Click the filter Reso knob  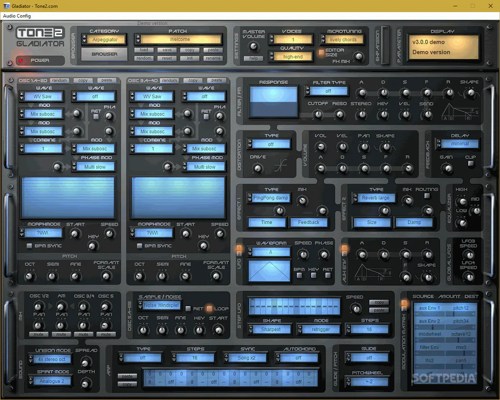(339, 114)
